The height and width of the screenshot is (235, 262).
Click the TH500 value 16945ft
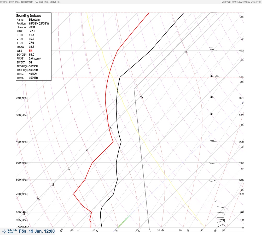click(33, 78)
